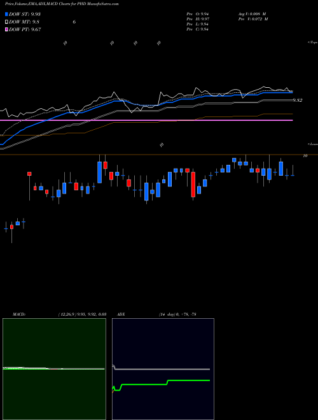This screenshot has height=420, width=318.
Task: Click the 'Pre L: 9.94' value
Action: click(198, 24)
